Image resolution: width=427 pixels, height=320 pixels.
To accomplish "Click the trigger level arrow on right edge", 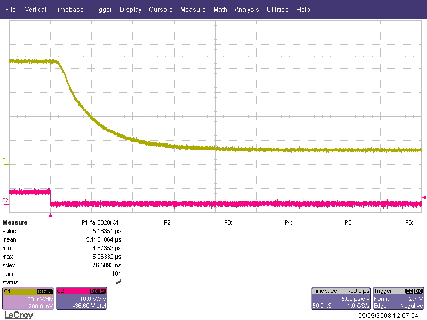I will pos(424,197).
